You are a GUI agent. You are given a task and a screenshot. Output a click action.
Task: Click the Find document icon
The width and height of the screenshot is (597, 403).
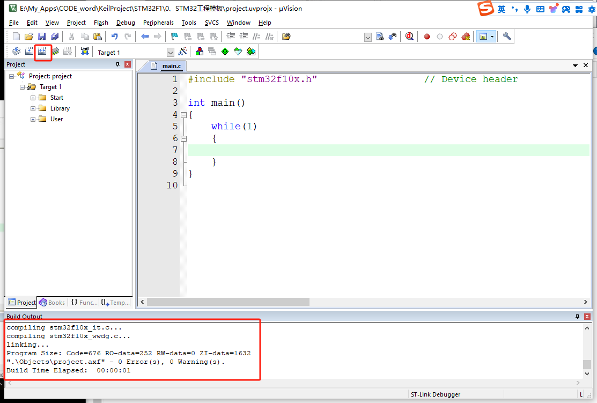point(380,36)
